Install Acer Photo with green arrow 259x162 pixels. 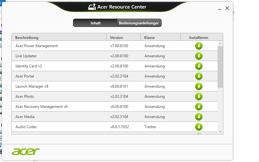coord(199,97)
